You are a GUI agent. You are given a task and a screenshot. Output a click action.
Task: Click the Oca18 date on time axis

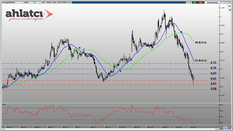[122, 127]
